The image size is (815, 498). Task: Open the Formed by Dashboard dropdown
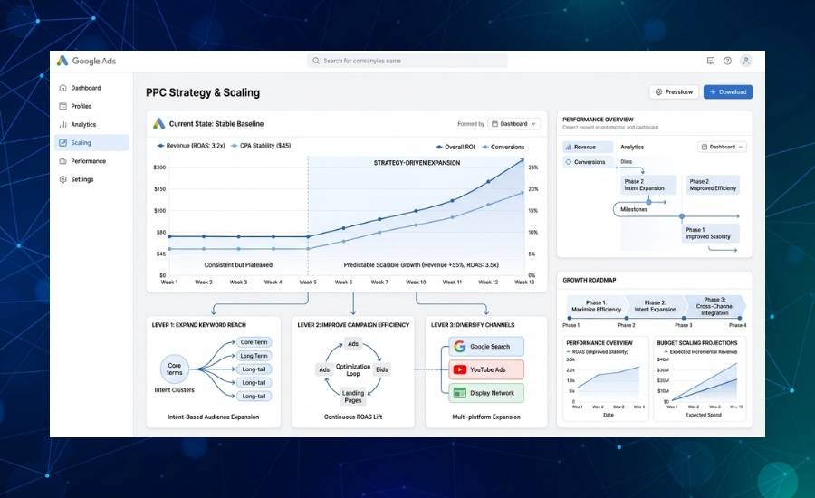pos(514,124)
